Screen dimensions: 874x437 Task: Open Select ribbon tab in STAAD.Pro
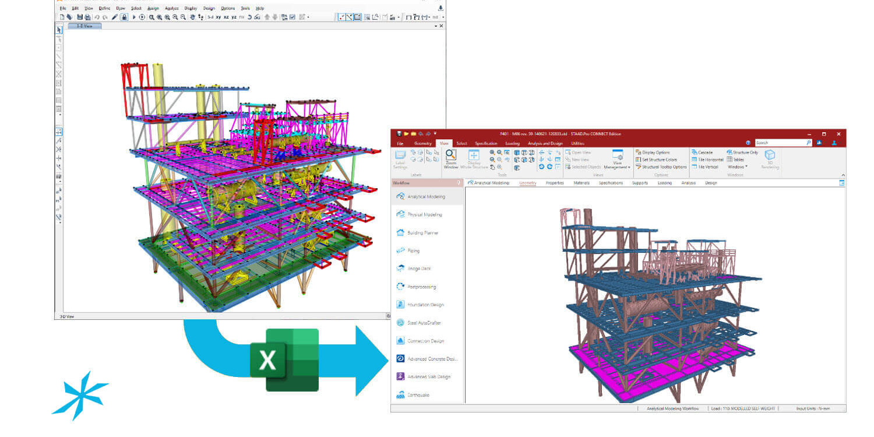click(x=461, y=143)
